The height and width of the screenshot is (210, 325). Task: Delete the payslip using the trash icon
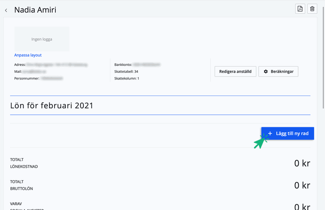(x=312, y=9)
